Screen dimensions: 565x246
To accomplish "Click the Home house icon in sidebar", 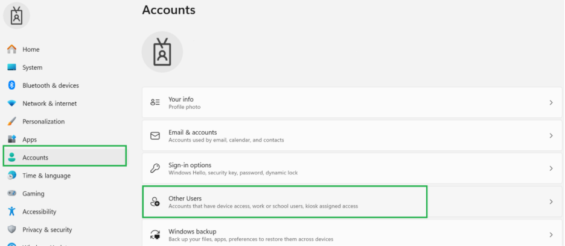I will [x=12, y=49].
